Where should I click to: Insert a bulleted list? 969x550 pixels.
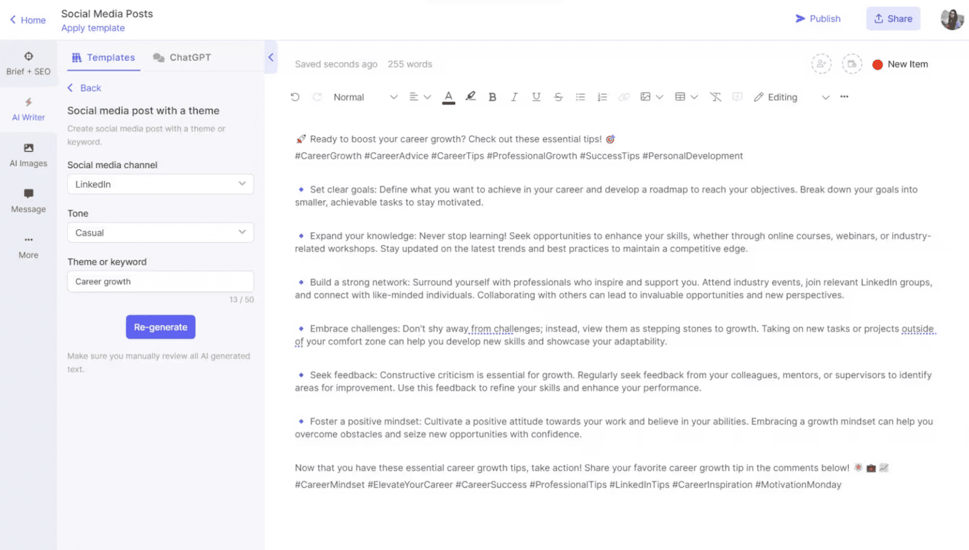[x=580, y=96]
